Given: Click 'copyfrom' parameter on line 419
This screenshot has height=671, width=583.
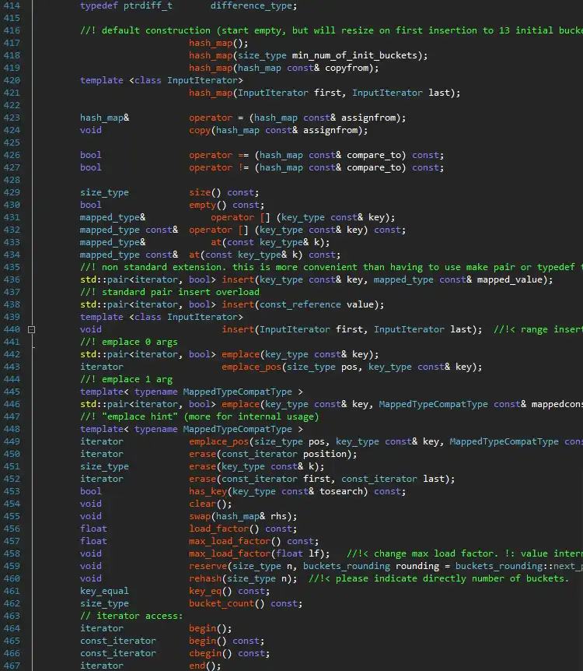Looking at the screenshot, I should coord(347,68).
